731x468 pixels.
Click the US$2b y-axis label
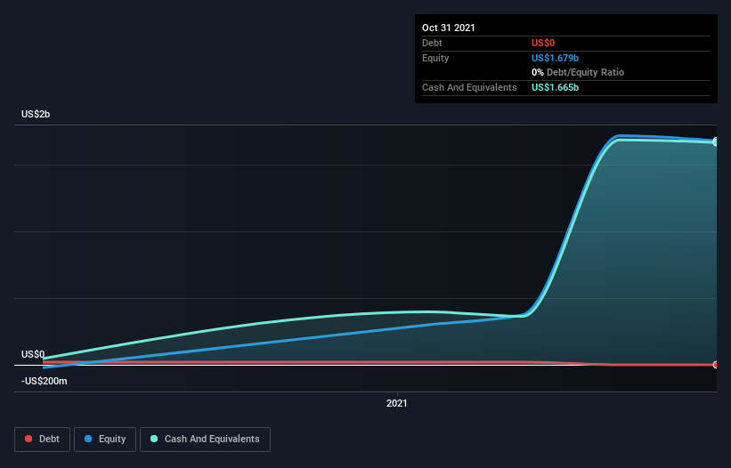pyautogui.click(x=36, y=114)
